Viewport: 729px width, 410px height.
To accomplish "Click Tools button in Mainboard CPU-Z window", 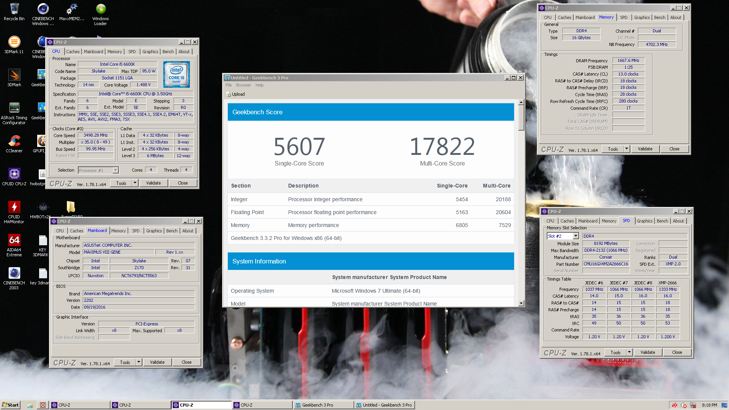I will pos(125,362).
